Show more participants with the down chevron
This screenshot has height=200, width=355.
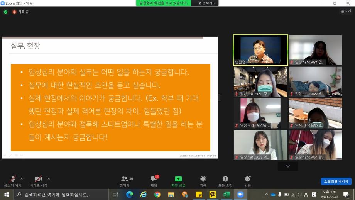(x=287, y=166)
